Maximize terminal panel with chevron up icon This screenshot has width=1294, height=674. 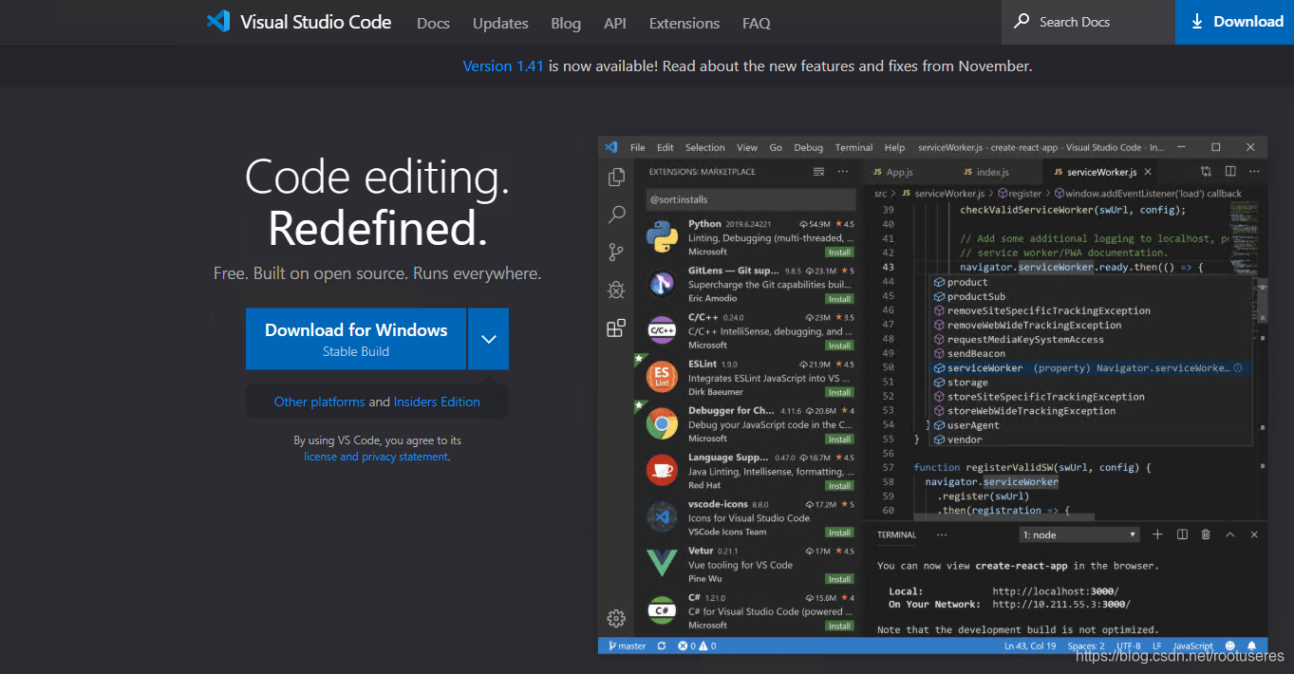pyautogui.click(x=1230, y=534)
